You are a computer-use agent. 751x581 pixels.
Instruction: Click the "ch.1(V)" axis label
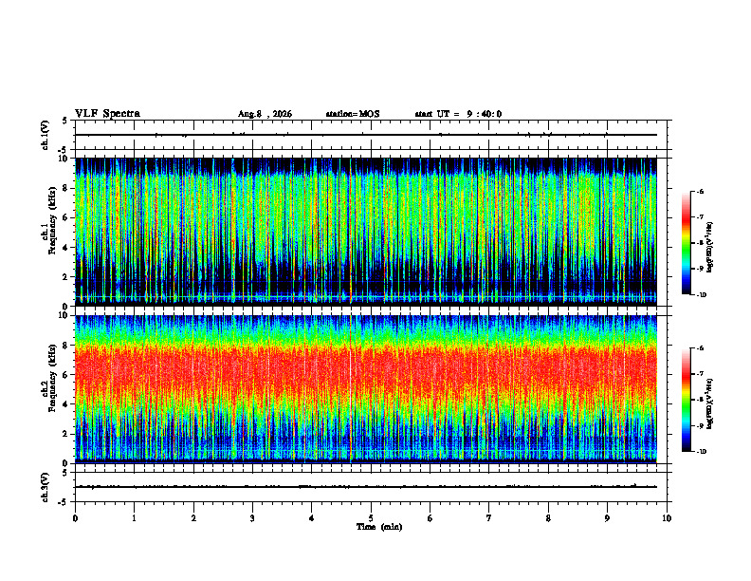tap(46, 135)
